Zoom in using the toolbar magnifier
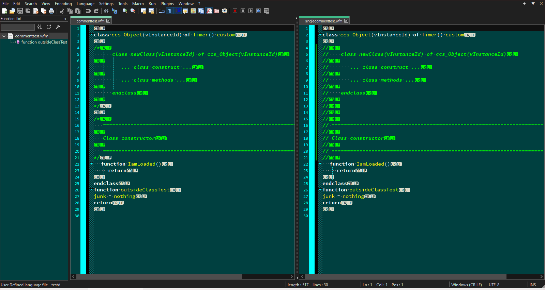The image size is (545, 290). 125,11
